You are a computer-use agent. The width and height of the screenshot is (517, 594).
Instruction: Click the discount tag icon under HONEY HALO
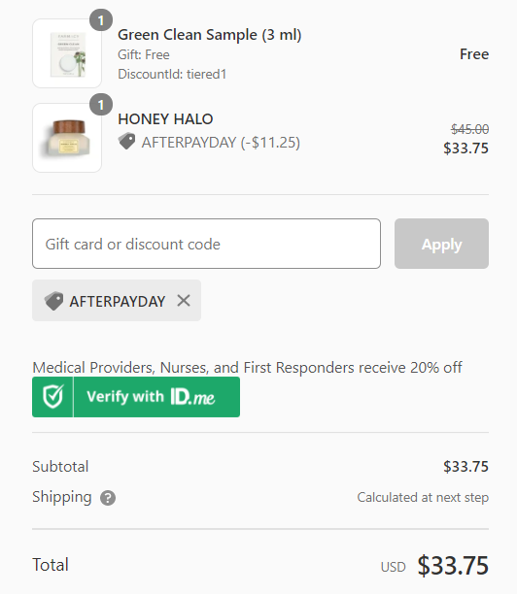point(126,142)
